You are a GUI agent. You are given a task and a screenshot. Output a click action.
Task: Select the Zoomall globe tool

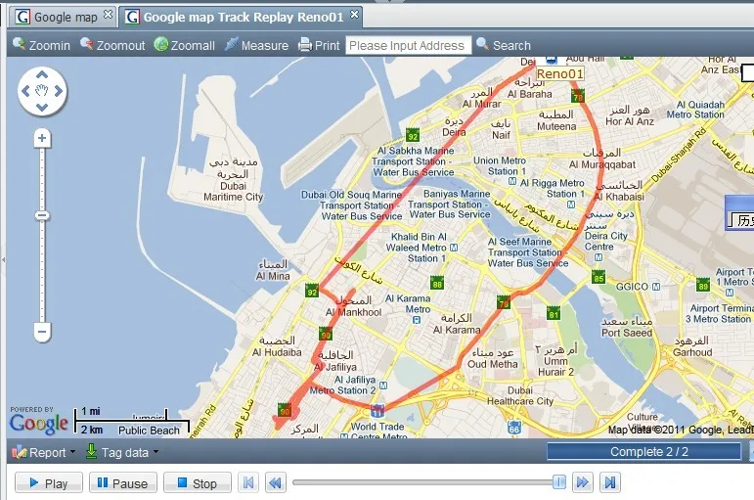pyautogui.click(x=184, y=45)
